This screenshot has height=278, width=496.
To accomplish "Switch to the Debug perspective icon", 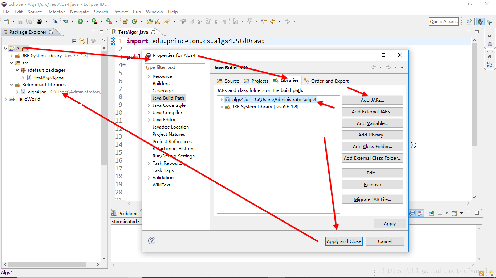I will (x=489, y=21).
